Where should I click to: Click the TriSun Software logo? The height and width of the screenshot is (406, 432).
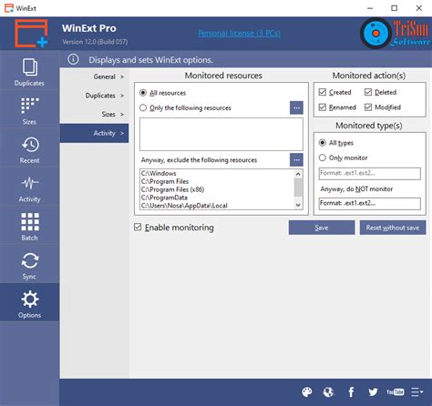tap(396, 34)
